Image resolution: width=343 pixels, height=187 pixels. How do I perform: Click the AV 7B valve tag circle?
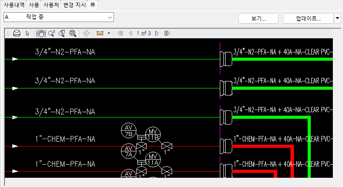click(x=128, y=130)
